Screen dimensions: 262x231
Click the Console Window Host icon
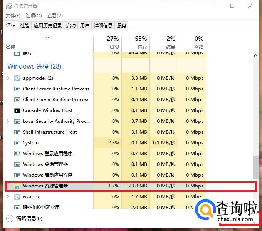pyautogui.click(x=17, y=110)
